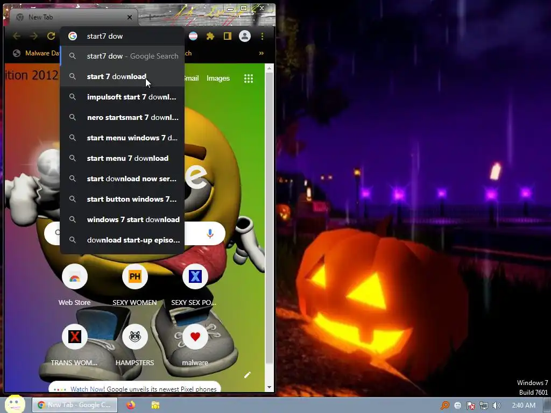The height and width of the screenshot is (413, 551).
Task: Choose 'download start-up episo...' suggestion
Action: tap(122, 240)
